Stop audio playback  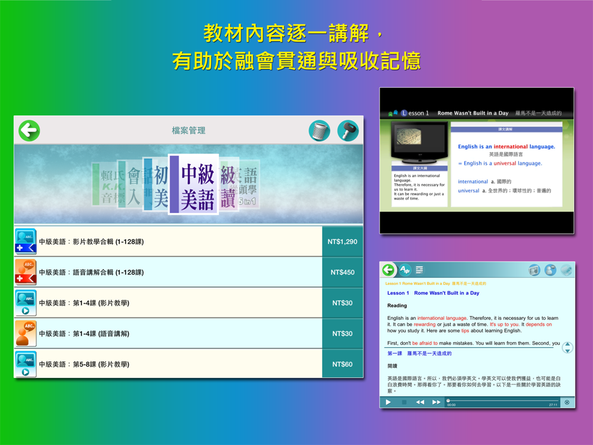pos(404,402)
